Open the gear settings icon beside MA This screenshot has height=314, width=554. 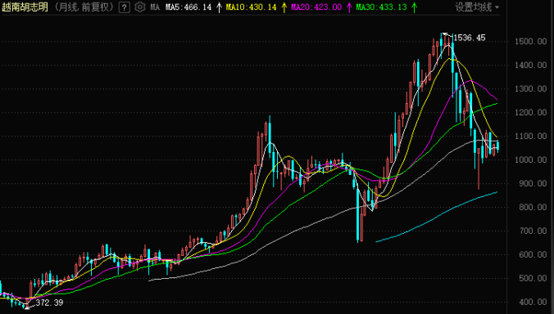pyautogui.click(x=140, y=7)
